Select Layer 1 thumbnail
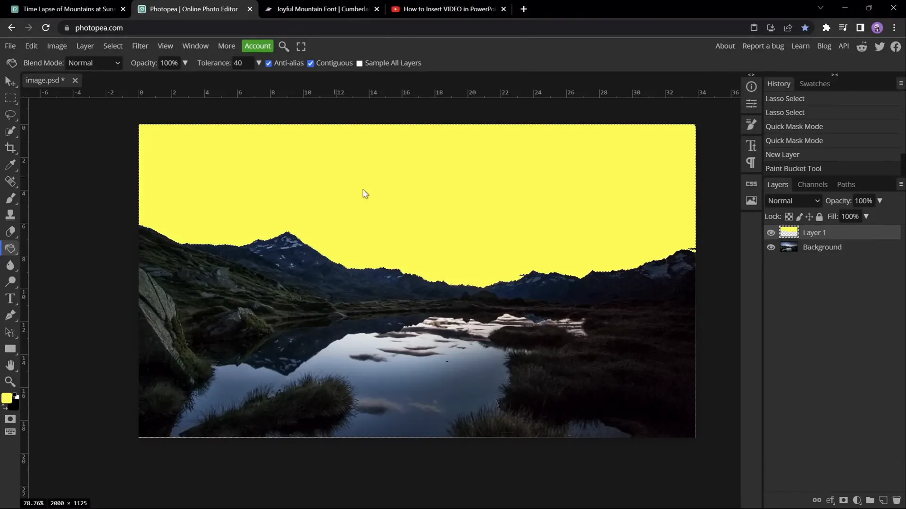The height and width of the screenshot is (509, 906). [789, 233]
